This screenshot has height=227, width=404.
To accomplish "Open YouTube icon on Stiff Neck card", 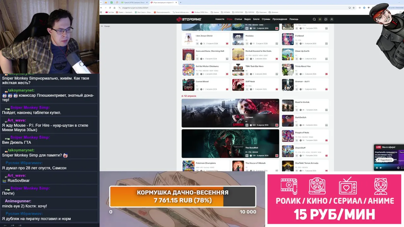I will pos(277,89).
